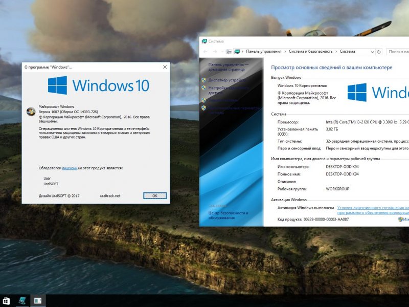The height and width of the screenshot is (307, 409).
Task: Open the лицензии link in About dialog
Action: 70,168
